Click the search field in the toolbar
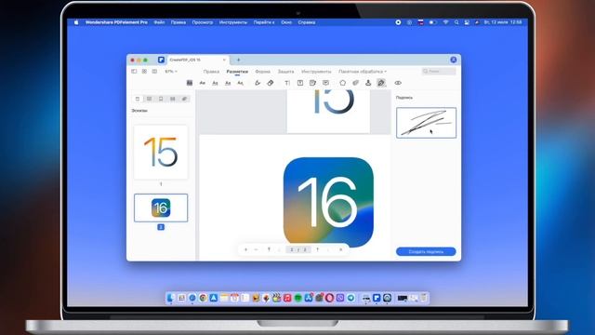The width and height of the screenshot is (595, 335). (439, 71)
